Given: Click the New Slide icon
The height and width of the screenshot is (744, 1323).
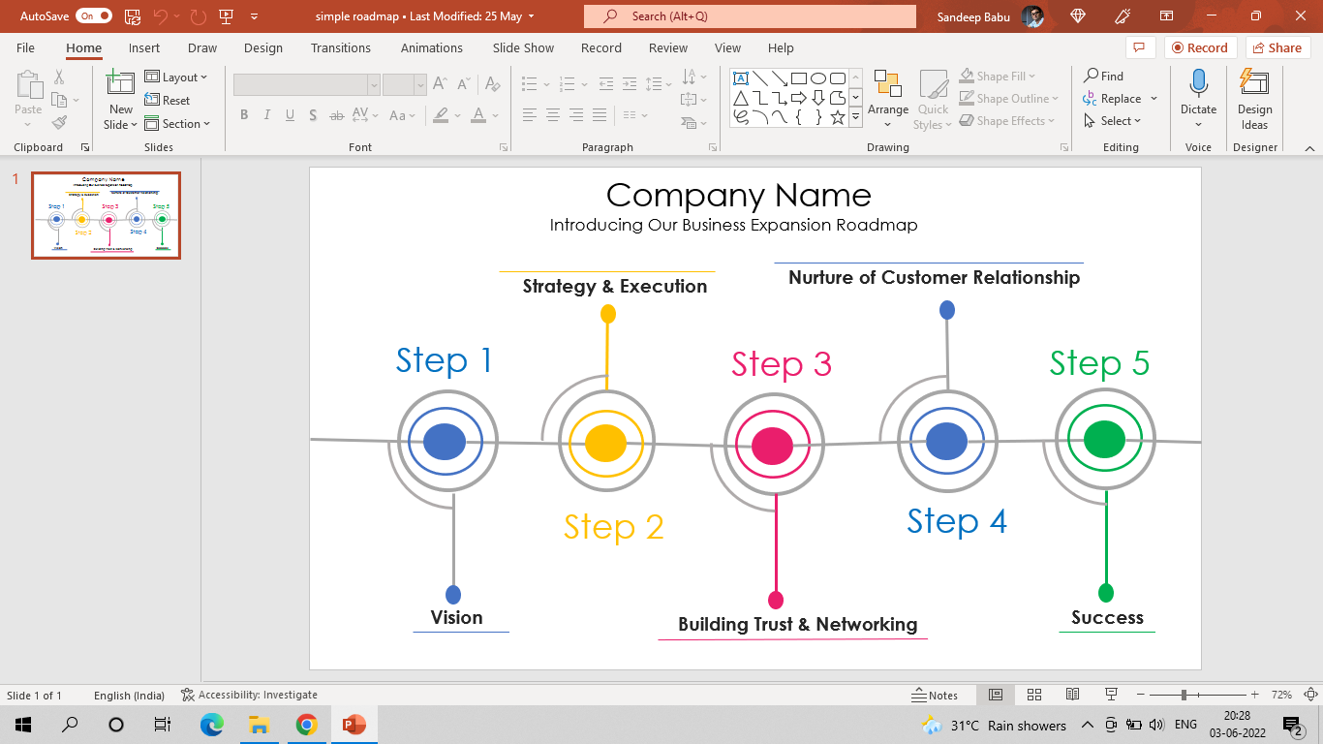Looking at the screenshot, I should 120,83.
